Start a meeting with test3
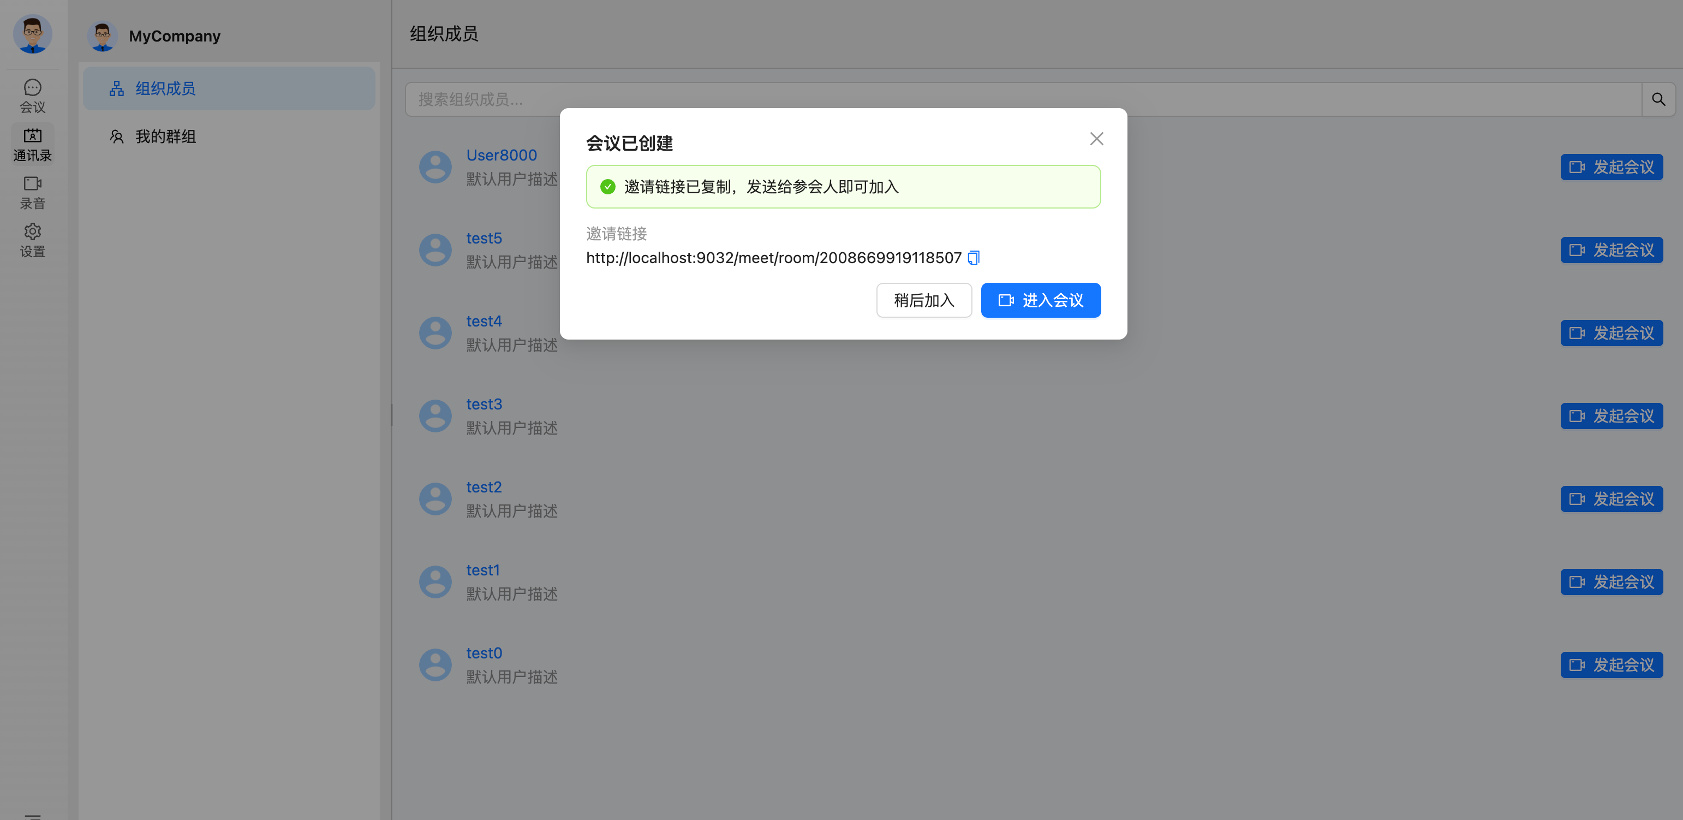This screenshot has height=820, width=1683. click(x=1611, y=416)
